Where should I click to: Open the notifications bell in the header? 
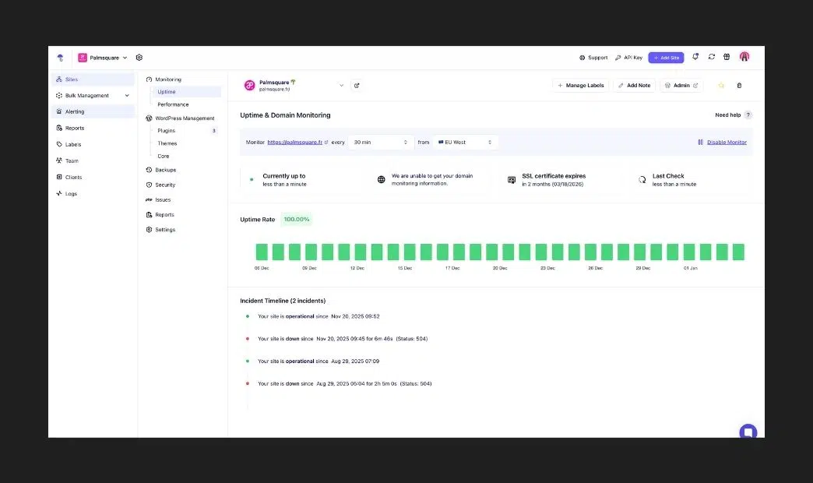click(x=695, y=57)
